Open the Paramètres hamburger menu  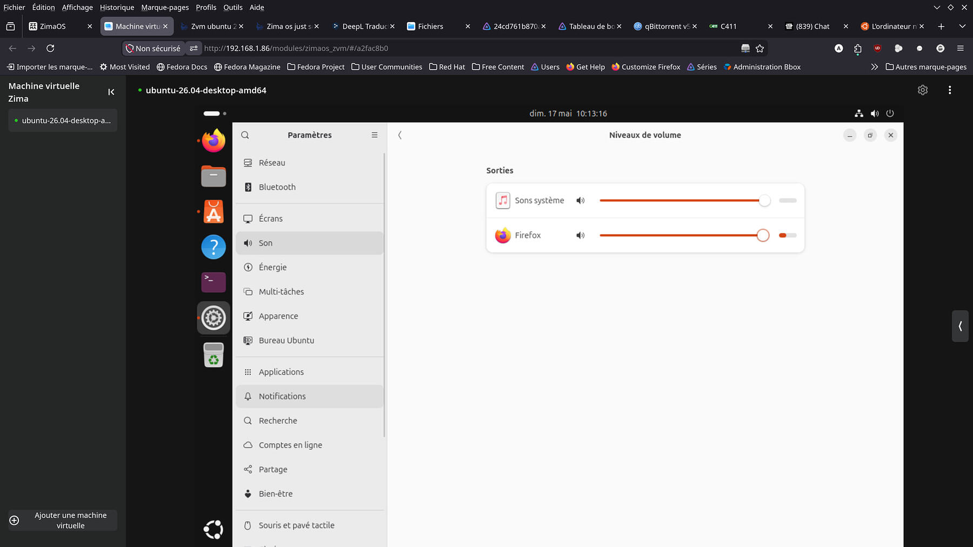[x=375, y=135]
